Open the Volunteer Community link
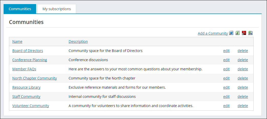The width and height of the screenshot is (267, 119). [31, 106]
